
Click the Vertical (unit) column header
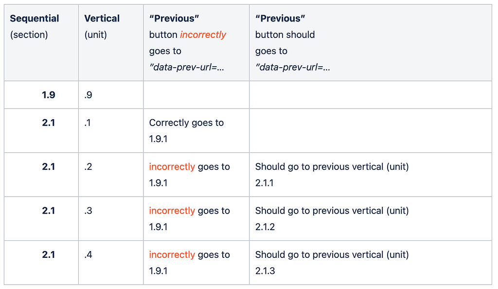click(x=102, y=26)
